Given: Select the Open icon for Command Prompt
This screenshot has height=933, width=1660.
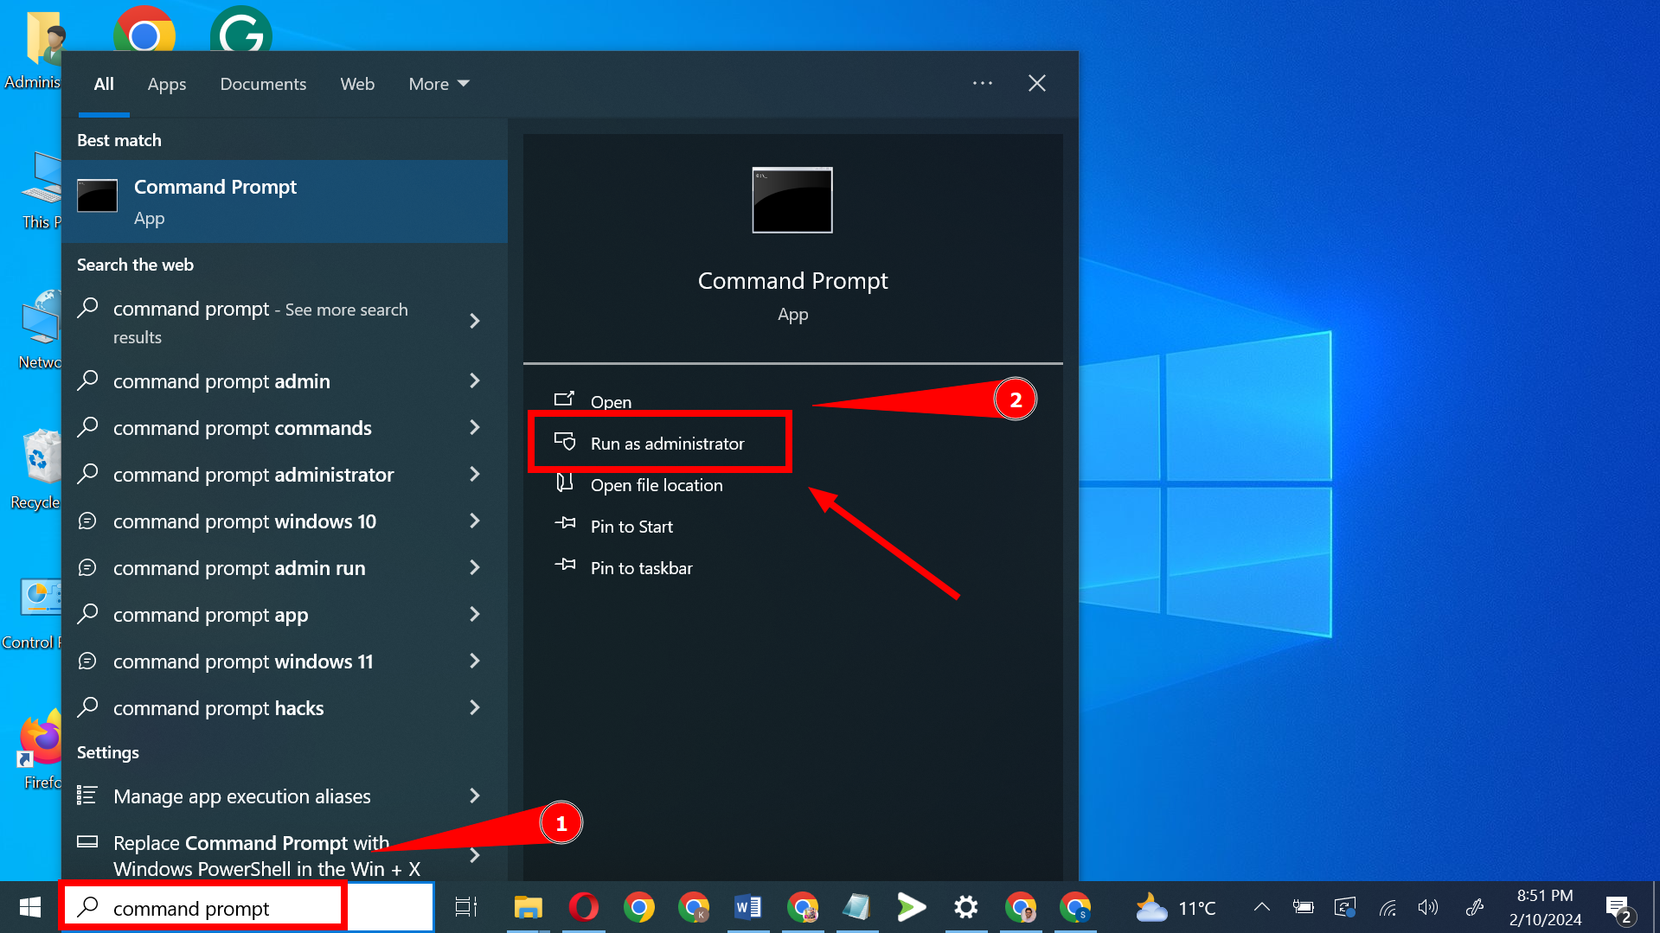Looking at the screenshot, I should [x=565, y=399].
